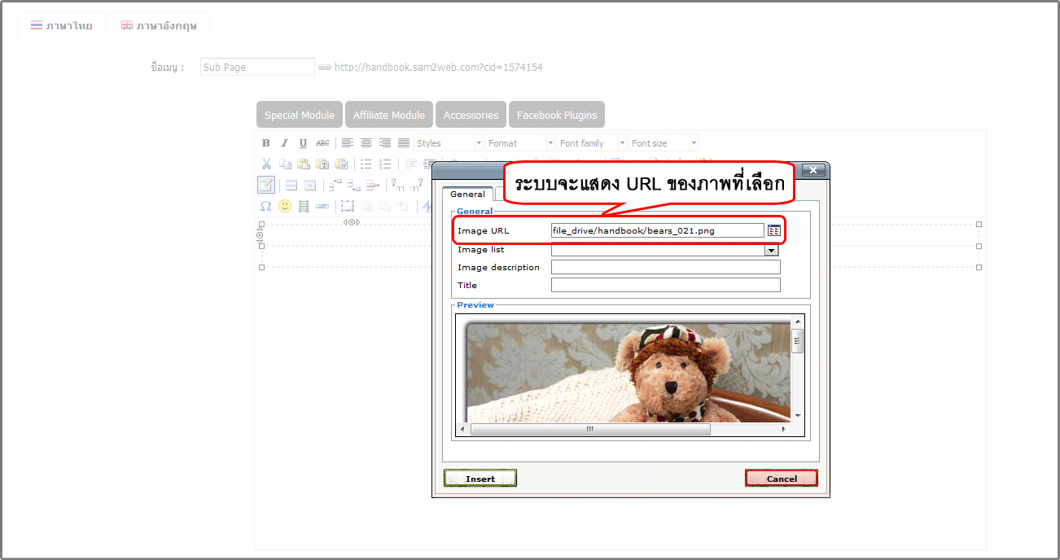Open the handbook.siam2web.com page link
The image size is (1060, 560).
(438, 67)
